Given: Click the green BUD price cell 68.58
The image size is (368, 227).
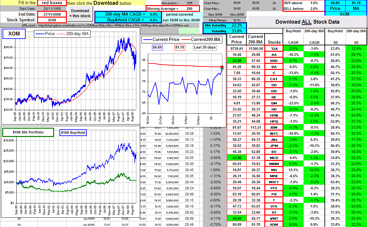Looking at the screenshot, I should click(x=236, y=61).
